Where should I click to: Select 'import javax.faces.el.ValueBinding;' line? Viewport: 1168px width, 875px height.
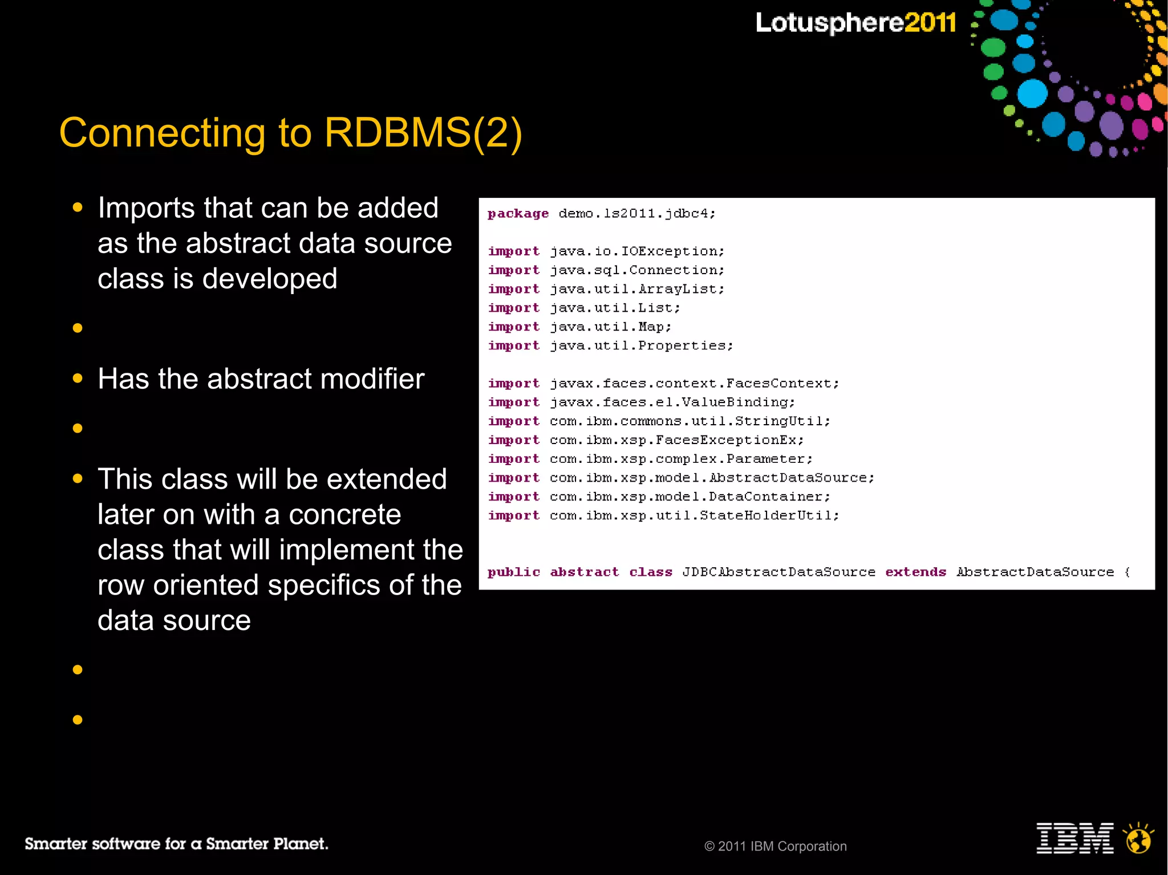pos(642,402)
